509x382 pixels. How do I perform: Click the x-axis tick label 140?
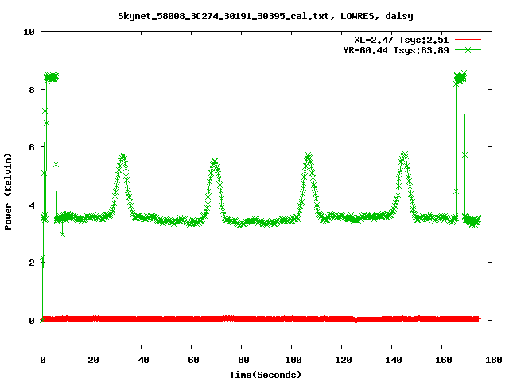[x=394, y=360]
